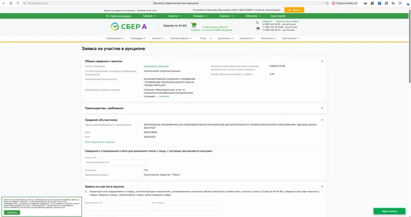The width and height of the screenshot is (411, 217).
Task: Click the Номер счета input field
Action: (x=117, y=163)
